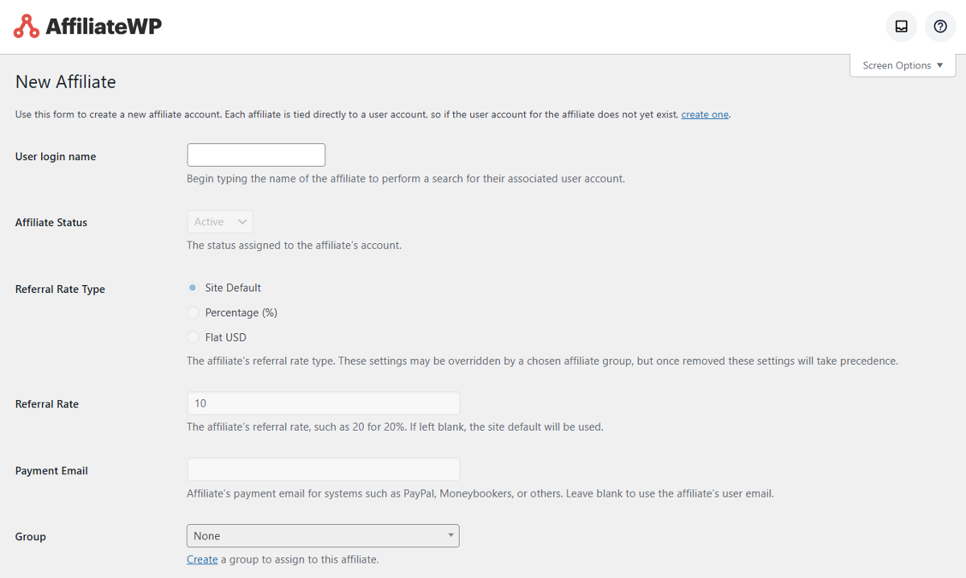Click the AffiliateWP wordmark text
The image size is (966, 578).
[103, 27]
